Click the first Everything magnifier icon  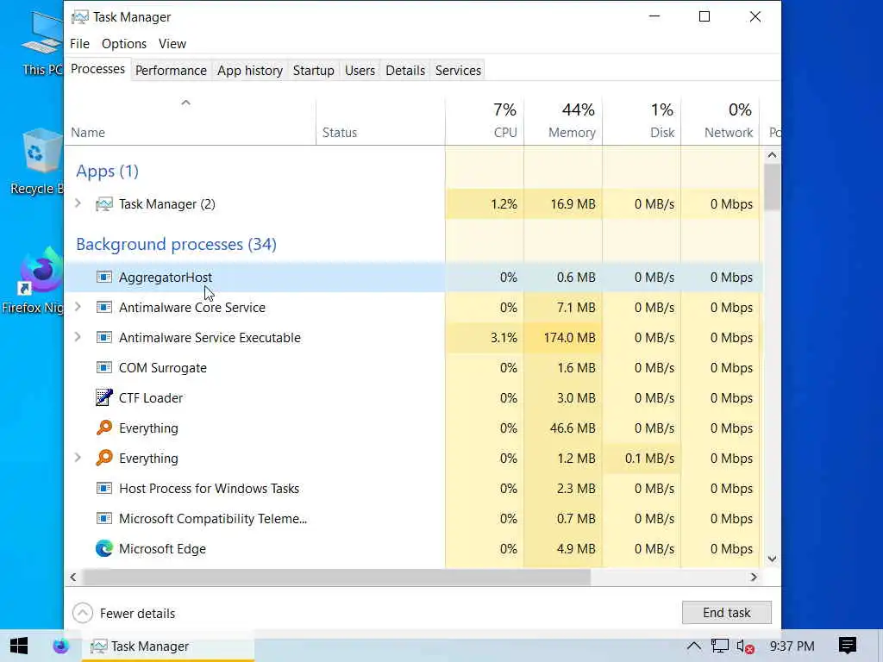pos(104,428)
